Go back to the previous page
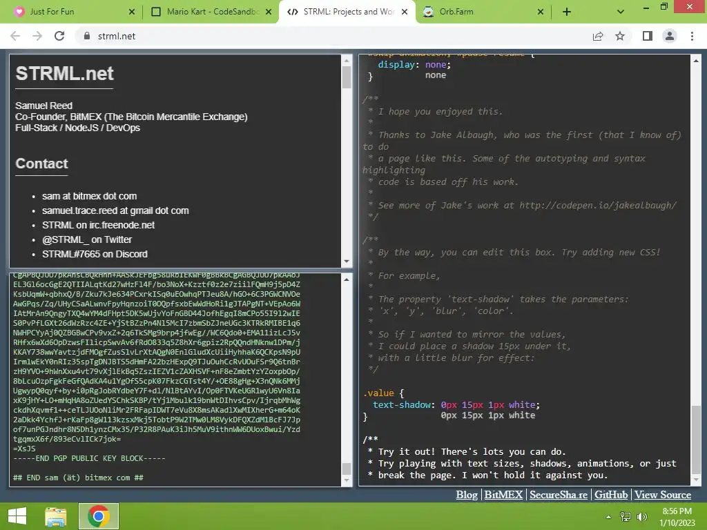707x530 pixels. 15,36
